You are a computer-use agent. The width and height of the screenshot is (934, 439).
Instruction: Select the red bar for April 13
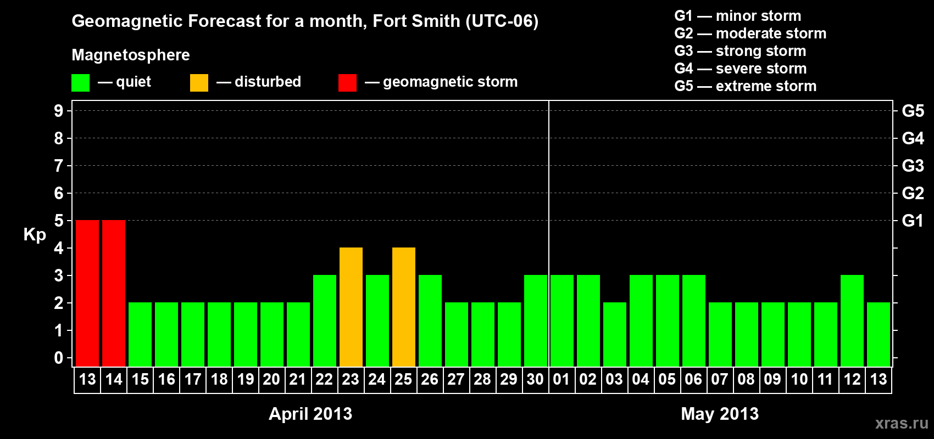[87, 293]
